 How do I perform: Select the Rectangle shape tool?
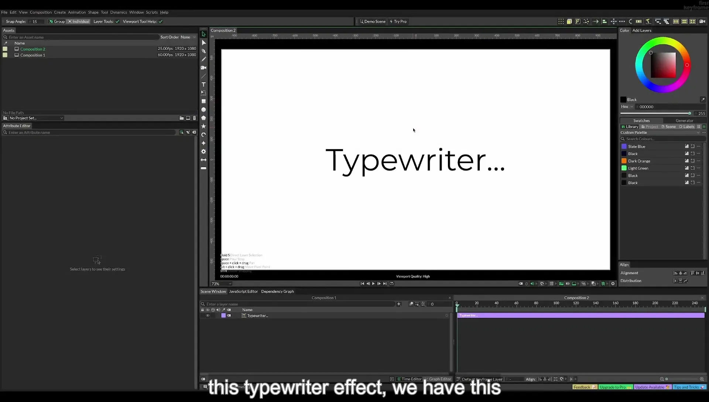(203, 101)
